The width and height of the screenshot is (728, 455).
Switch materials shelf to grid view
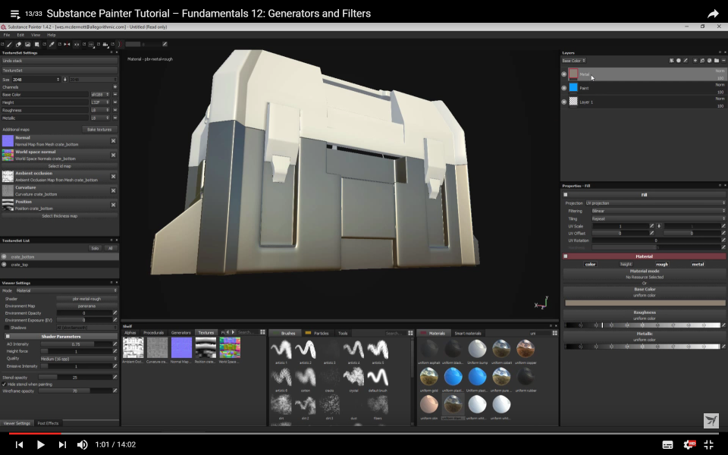(x=555, y=333)
